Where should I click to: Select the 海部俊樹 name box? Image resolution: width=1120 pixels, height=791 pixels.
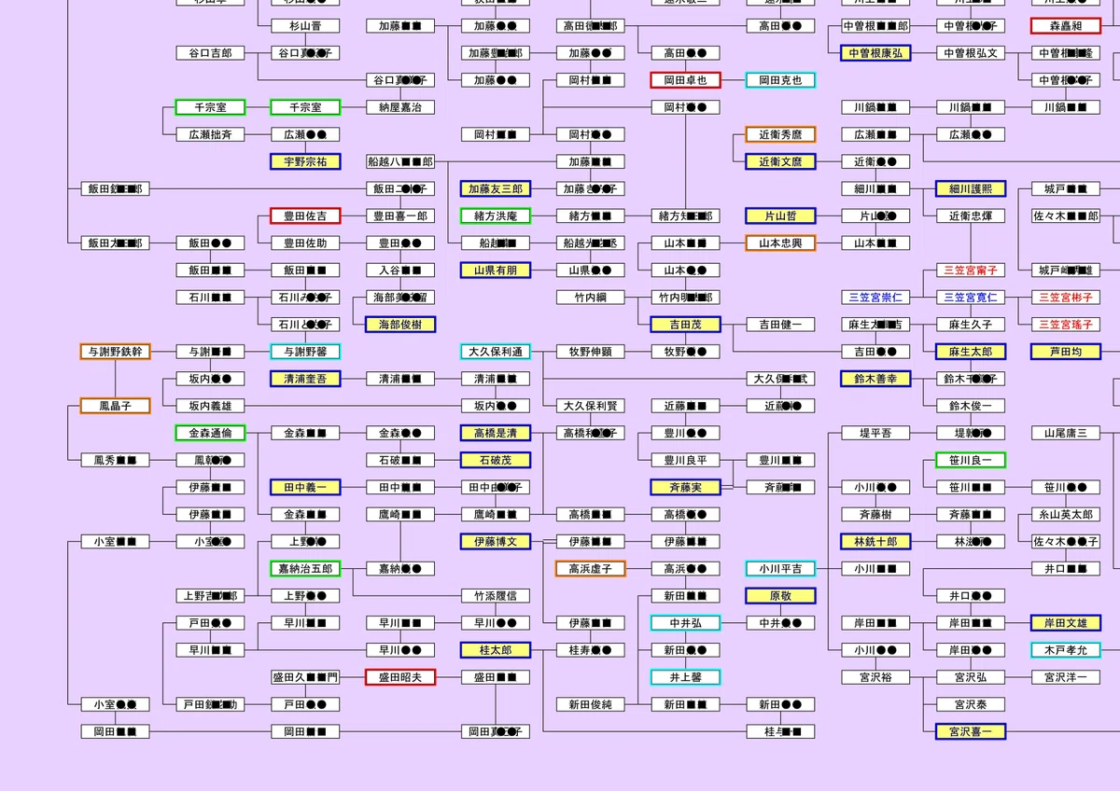400,325
